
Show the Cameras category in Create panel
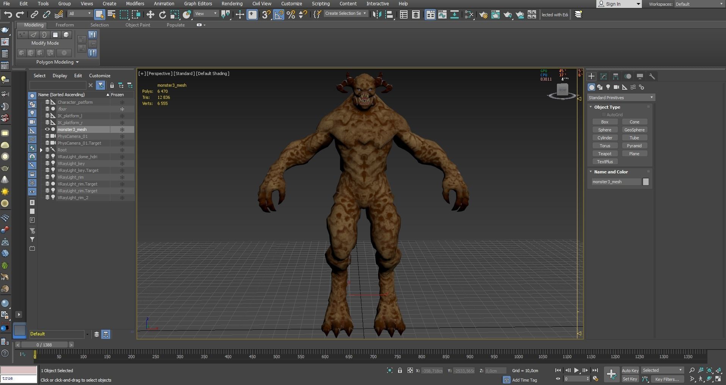(x=616, y=87)
